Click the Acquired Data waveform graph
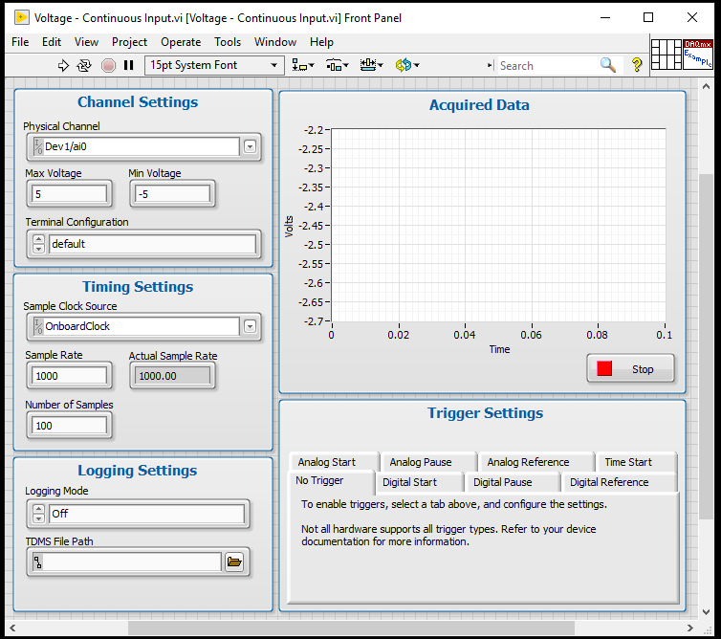Screen dimensions: 721x639 tap(498, 226)
